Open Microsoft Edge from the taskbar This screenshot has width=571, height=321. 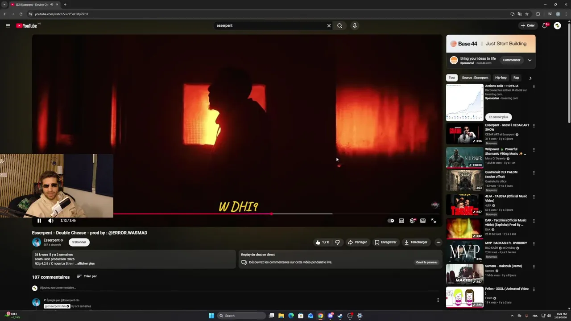[291, 316]
